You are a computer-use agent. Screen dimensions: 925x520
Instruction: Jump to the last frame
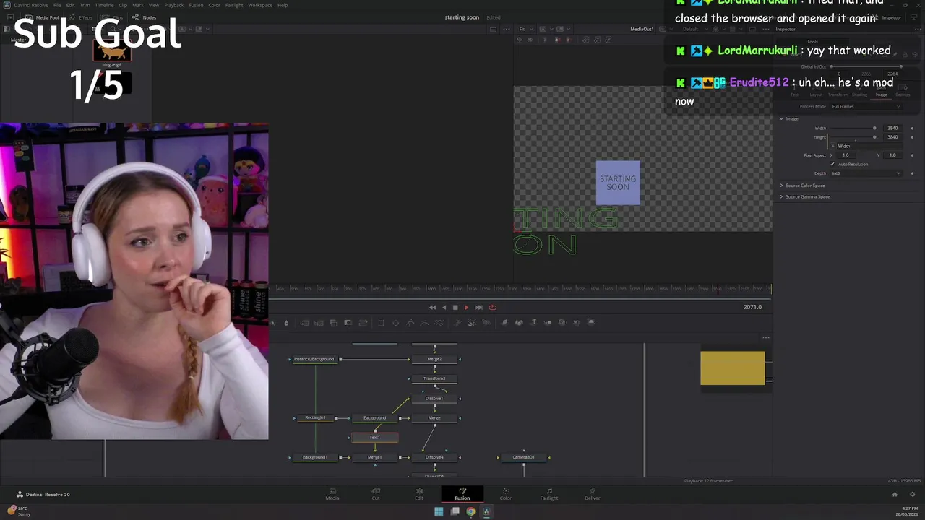478,307
